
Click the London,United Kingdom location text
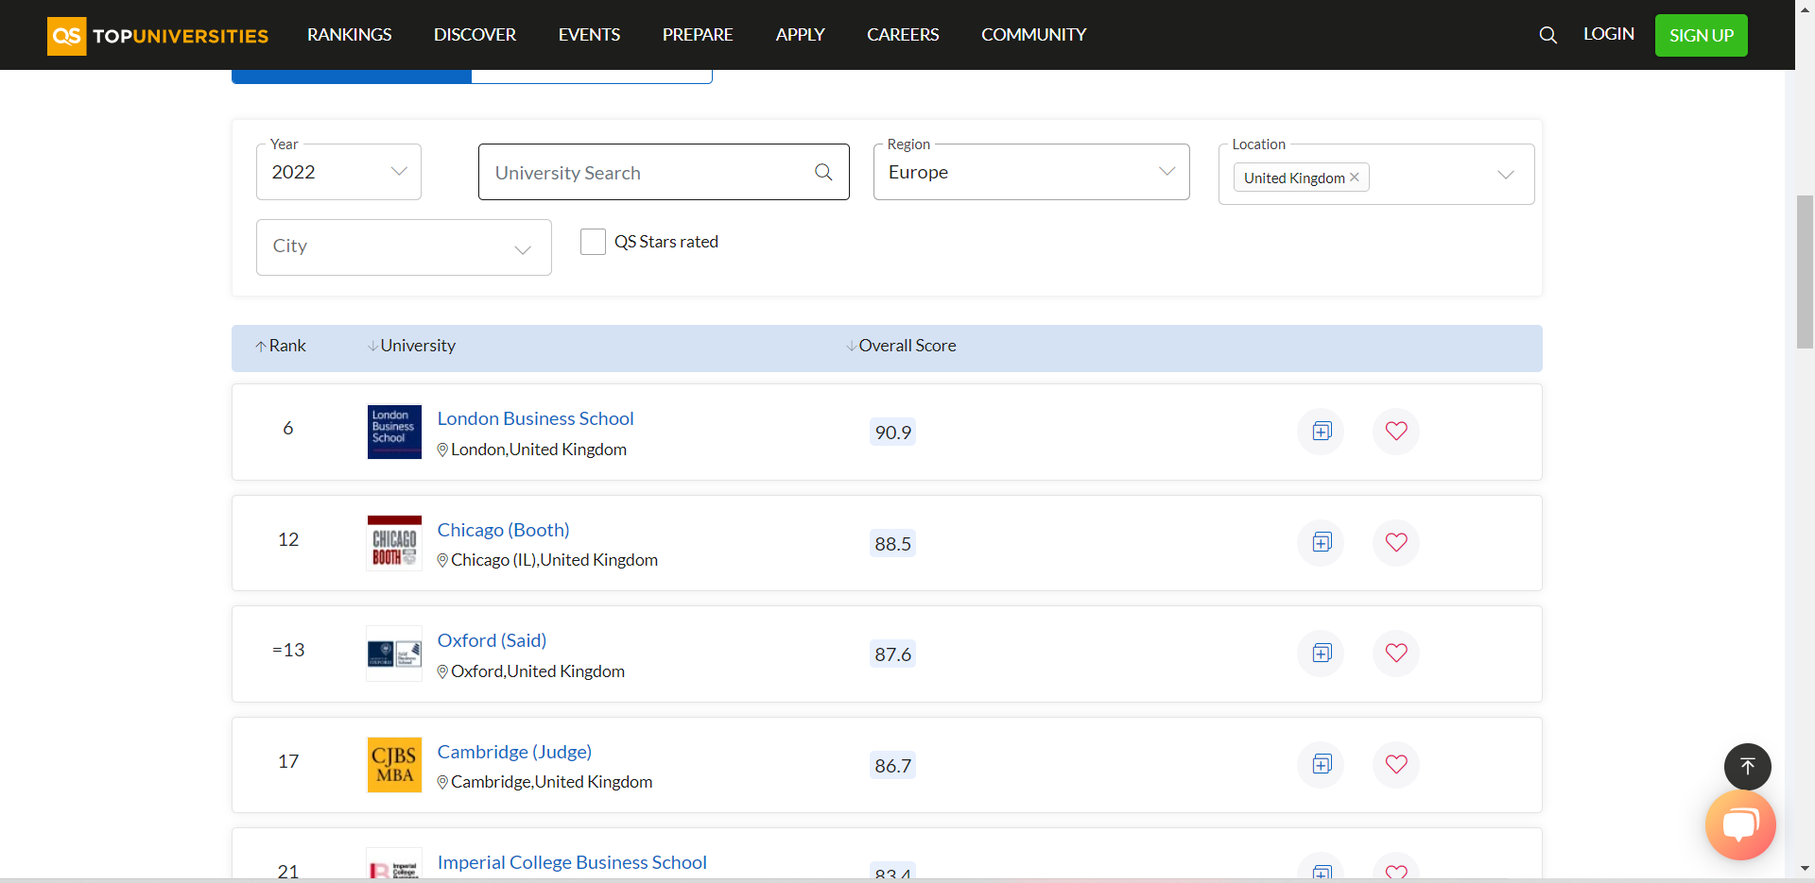coord(539,450)
